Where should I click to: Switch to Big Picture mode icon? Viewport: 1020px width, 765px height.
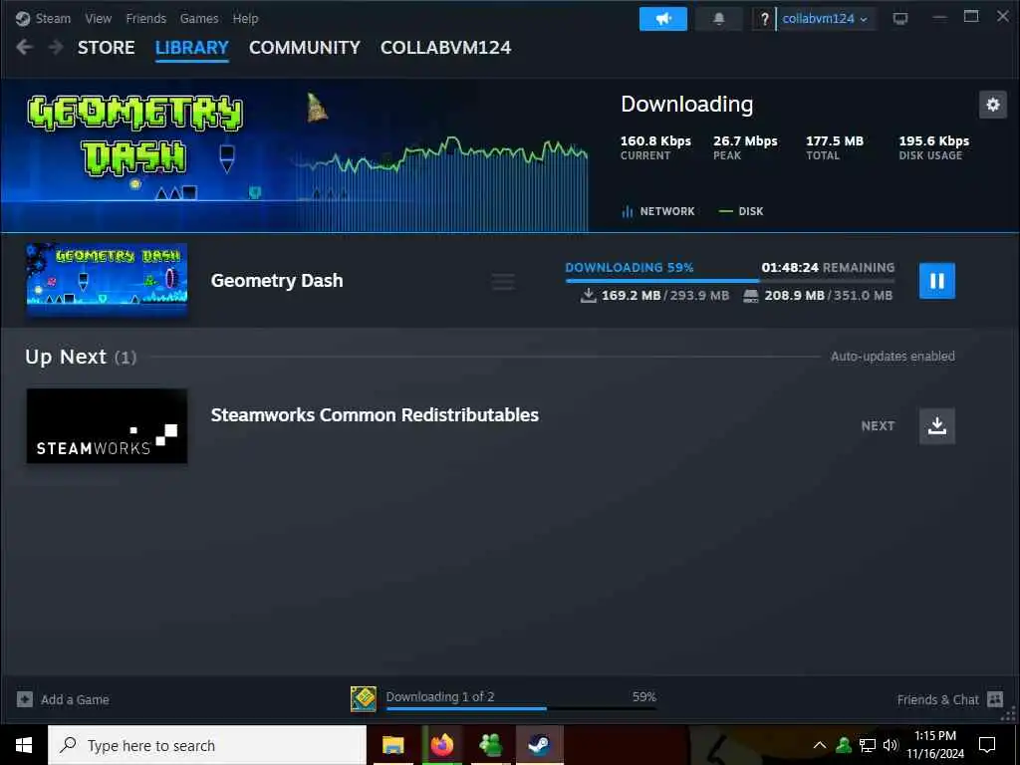coord(900,19)
